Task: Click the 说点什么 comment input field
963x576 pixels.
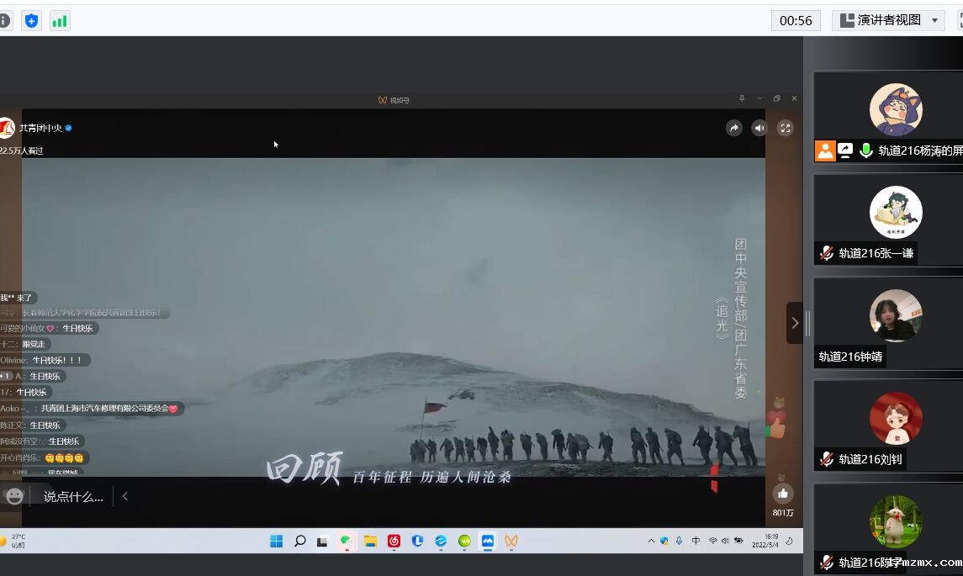Action: 73,497
